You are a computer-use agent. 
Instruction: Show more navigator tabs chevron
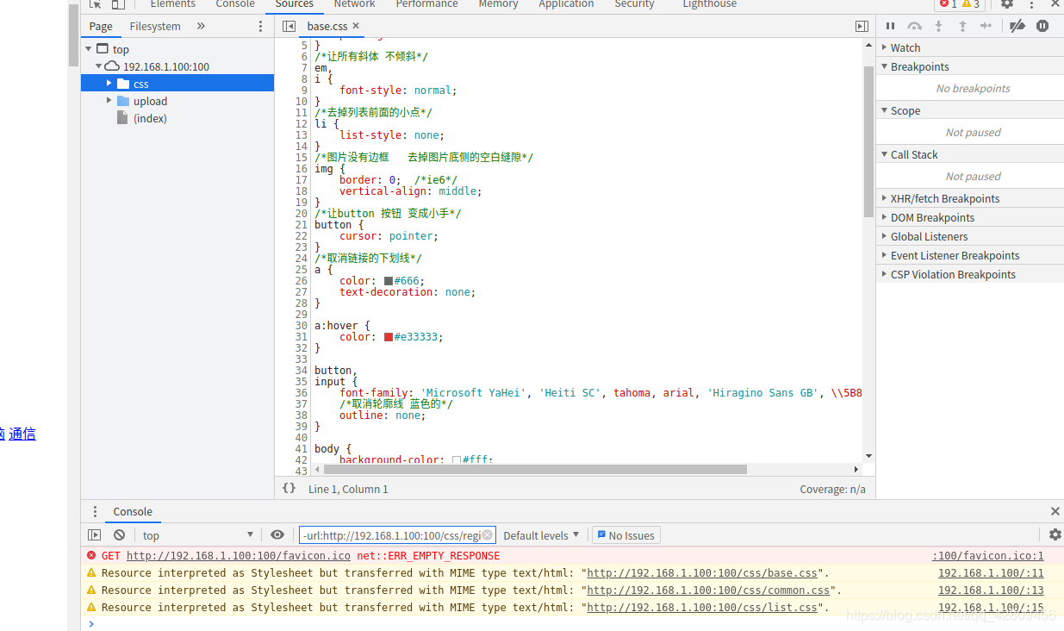click(201, 27)
